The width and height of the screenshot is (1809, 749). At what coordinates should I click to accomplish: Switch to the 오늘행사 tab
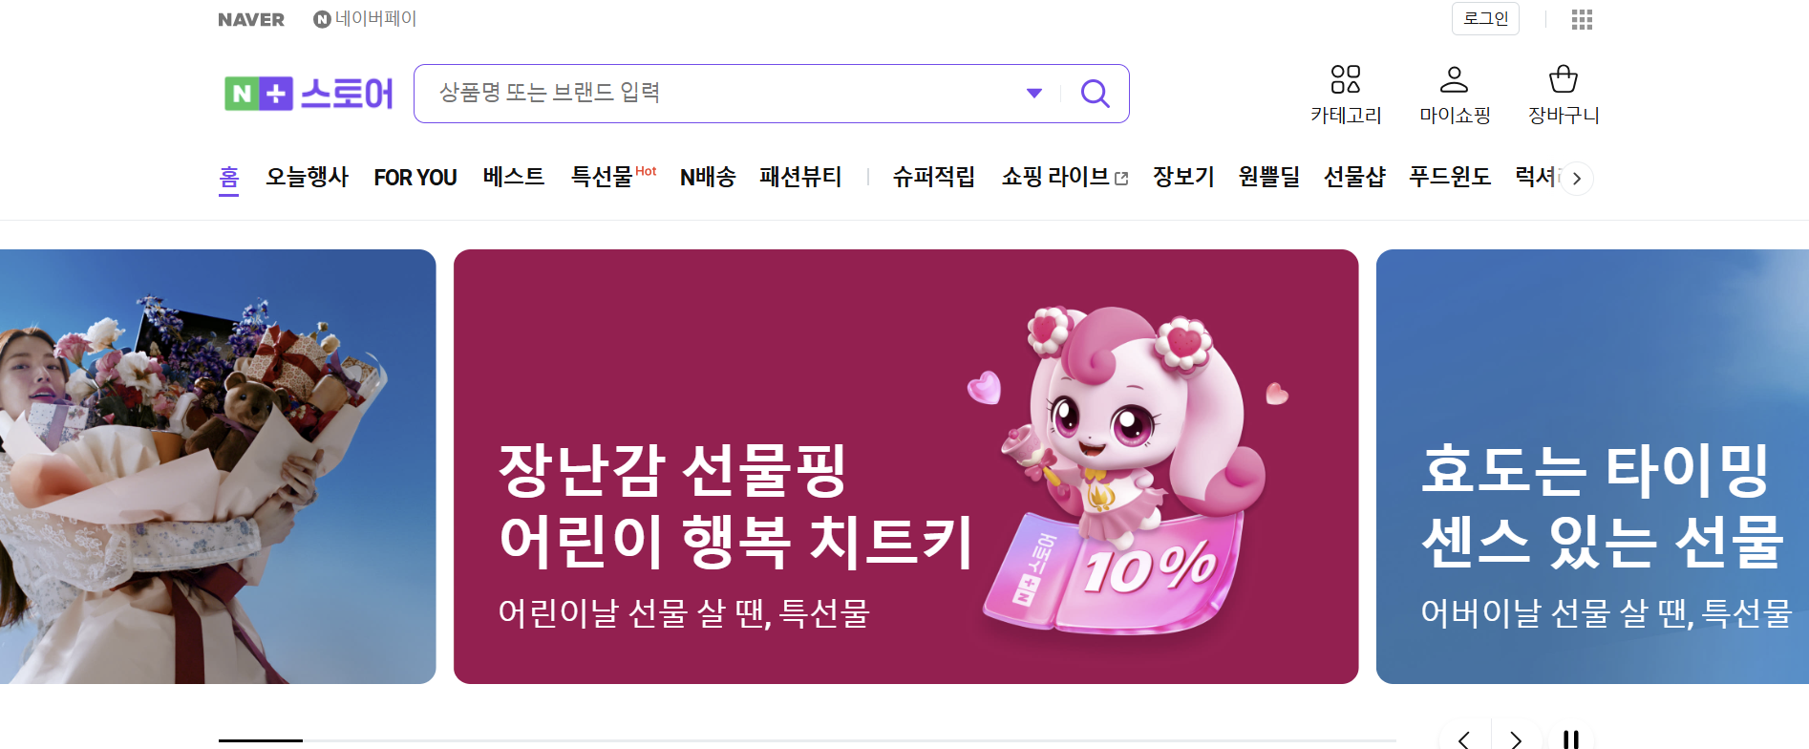click(x=307, y=177)
